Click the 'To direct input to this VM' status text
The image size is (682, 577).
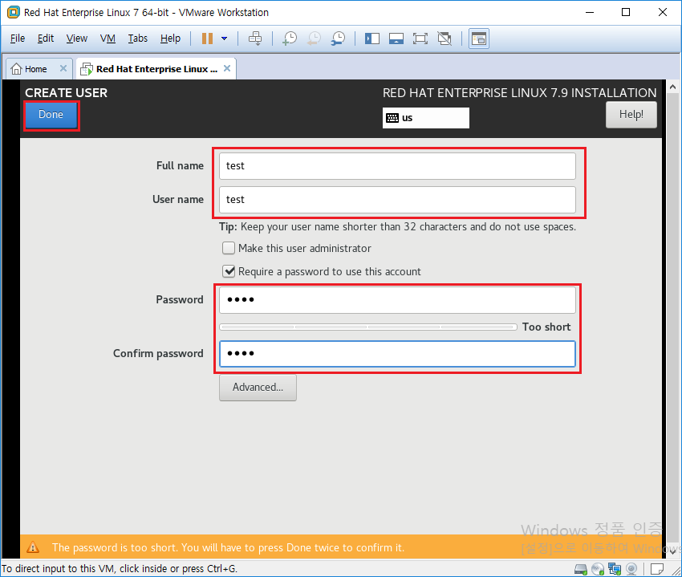120,569
